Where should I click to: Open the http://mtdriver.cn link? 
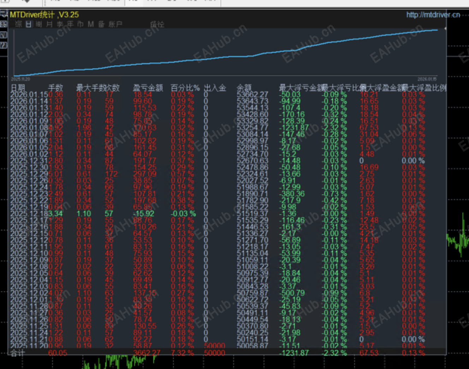433,14
